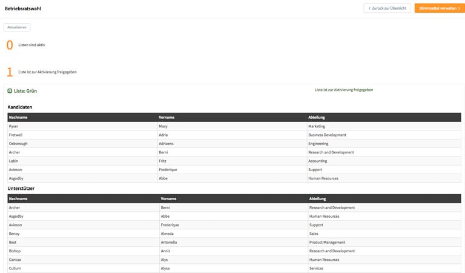Collapse the Liste: Grün expander icon
The height and width of the screenshot is (273, 465).
(x=10, y=91)
